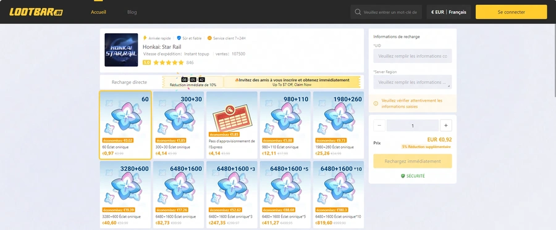Click the warning info icon in verification notice

(x=376, y=104)
